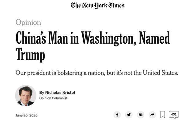
Task: Email this article using the envelope icon
Action: coord(141,115)
